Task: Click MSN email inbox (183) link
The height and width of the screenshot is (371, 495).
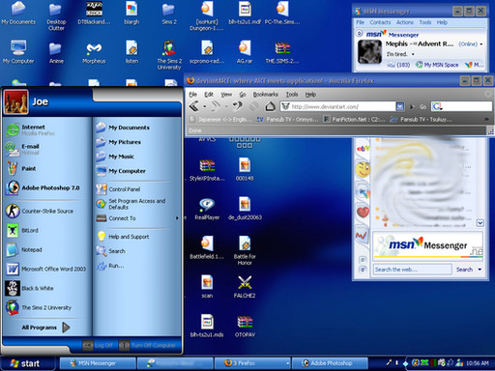Action: pos(398,65)
